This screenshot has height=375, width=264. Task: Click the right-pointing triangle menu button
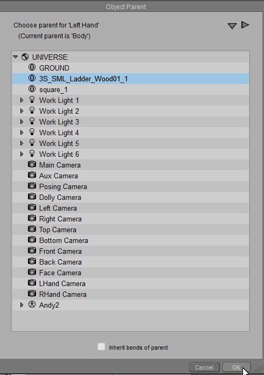coord(245,25)
